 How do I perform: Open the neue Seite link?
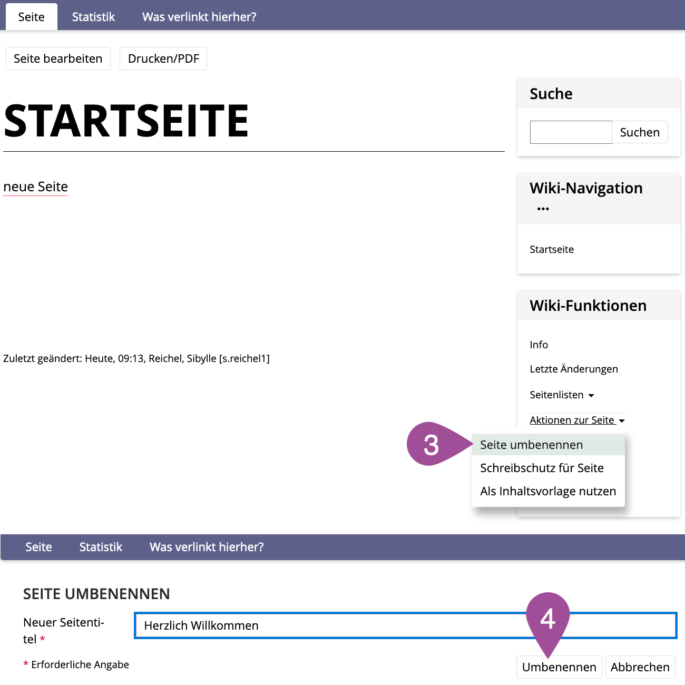click(36, 187)
